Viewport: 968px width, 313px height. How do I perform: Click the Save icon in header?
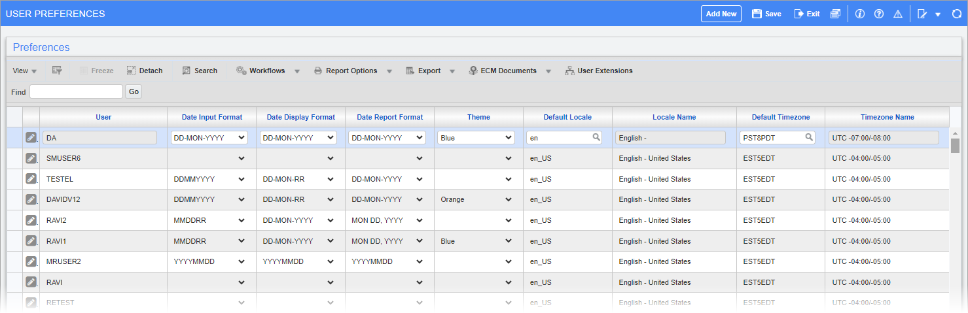point(757,14)
